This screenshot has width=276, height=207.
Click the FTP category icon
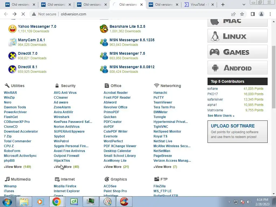[x=157, y=179]
